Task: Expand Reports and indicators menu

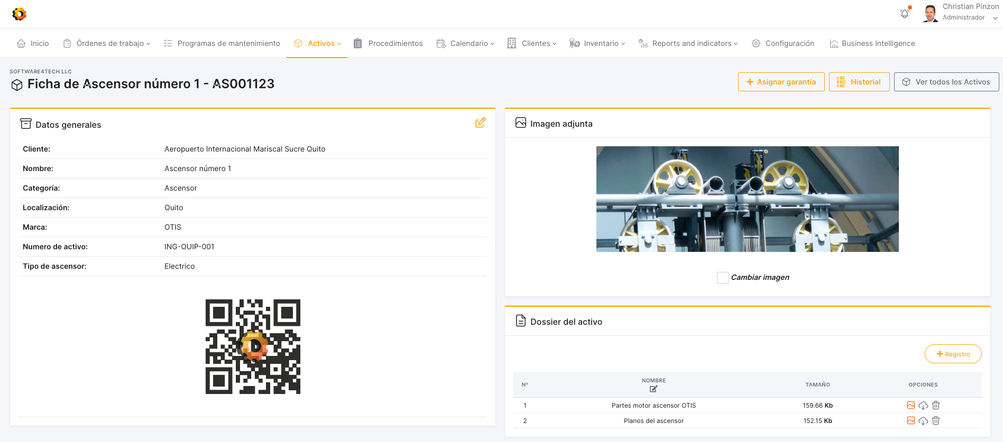Action: 688,43
